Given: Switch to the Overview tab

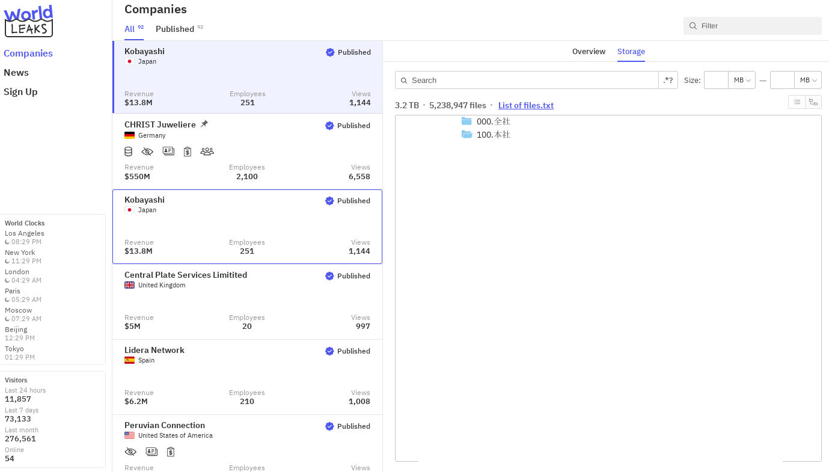Looking at the screenshot, I should click(589, 52).
